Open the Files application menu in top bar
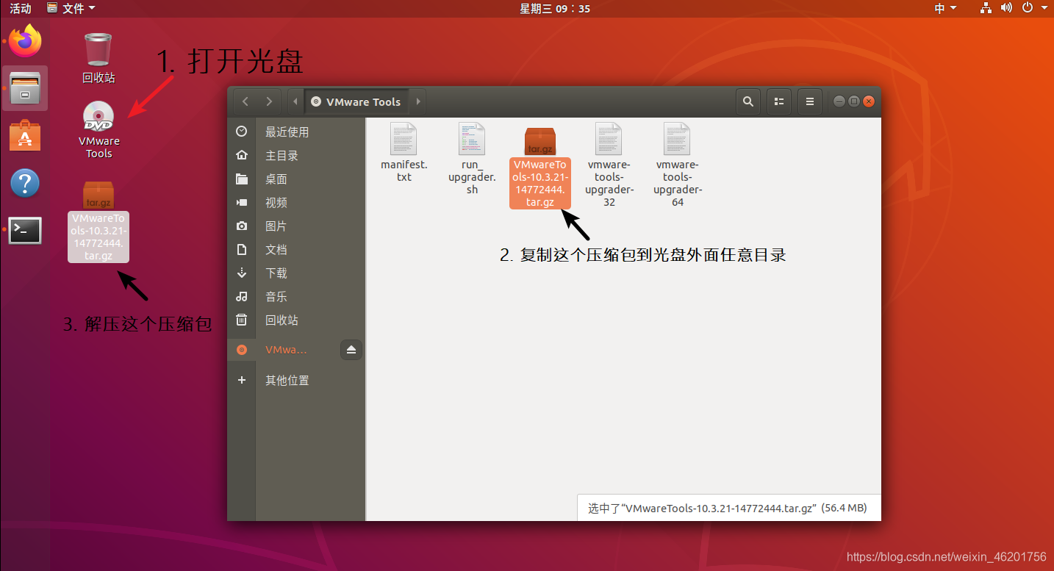The height and width of the screenshot is (571, 1054). pyautogui.click(x=71, y=9)
